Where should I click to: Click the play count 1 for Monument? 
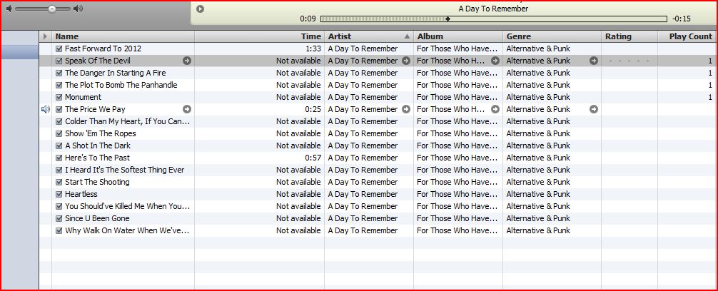coord(710,97)
